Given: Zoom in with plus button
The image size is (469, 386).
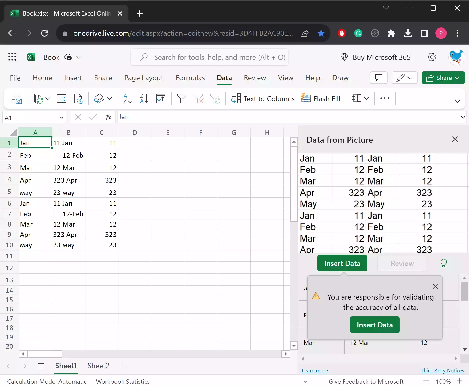Looking at the screenshot, I should tap(459, 381).
